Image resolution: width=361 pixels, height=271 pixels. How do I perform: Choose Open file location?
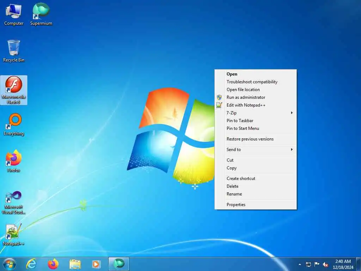point(256,90)
